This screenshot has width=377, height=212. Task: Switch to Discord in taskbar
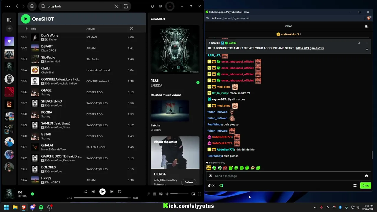(32, 207)
